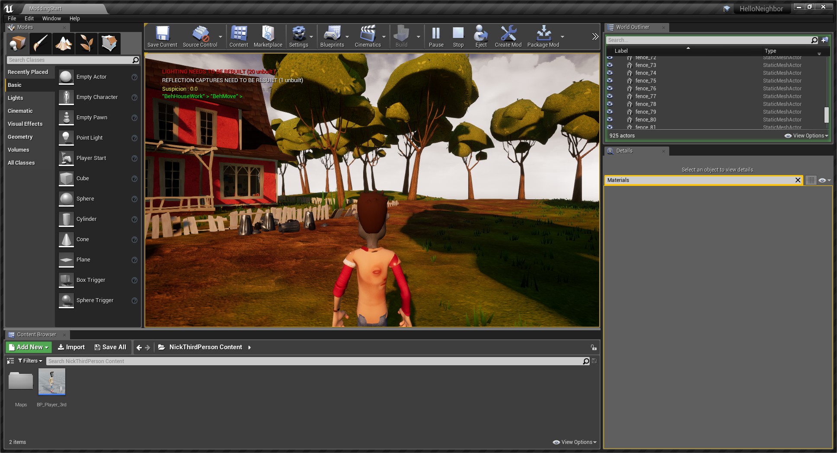
Task: Click the Empty Actor sphere icon
Action: pos(66,77)
